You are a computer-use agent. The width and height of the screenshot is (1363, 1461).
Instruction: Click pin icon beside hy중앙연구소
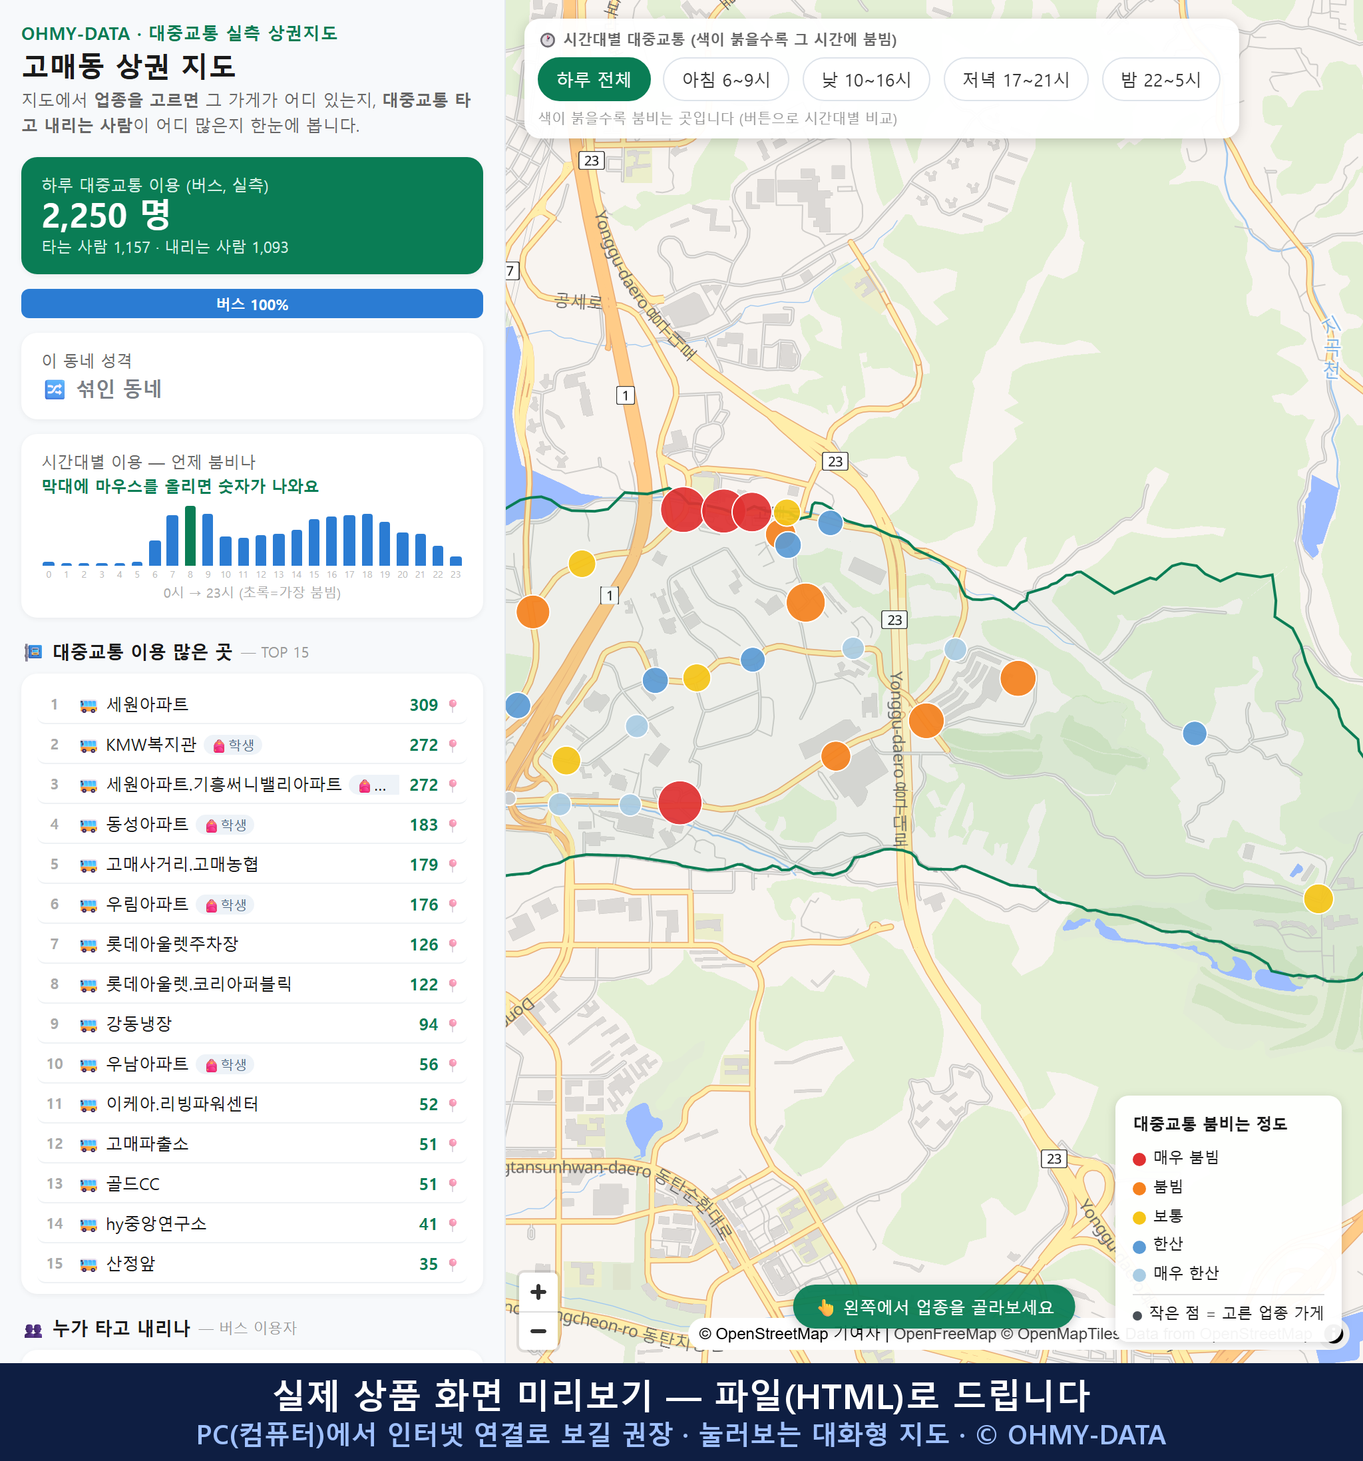point(453,1223)
